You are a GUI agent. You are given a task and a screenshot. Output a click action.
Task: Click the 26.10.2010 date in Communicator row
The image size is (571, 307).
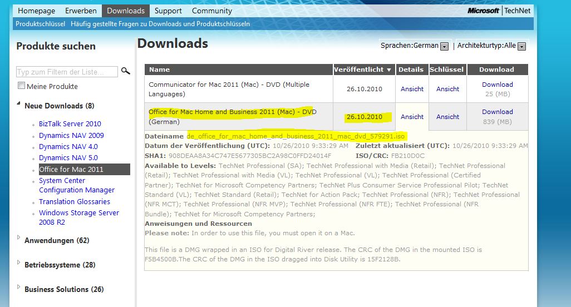tap(364, 89)
